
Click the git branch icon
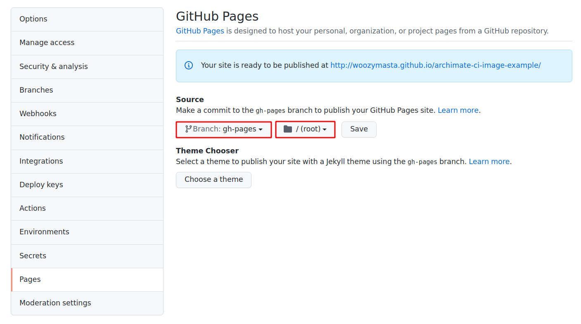(x=188, y=129)
